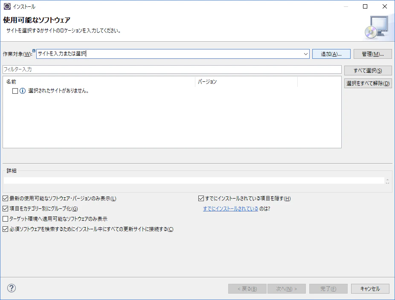The width and height of the screenshot is (395, 300).
Task: Expand the 作業対象 site dropdown arrow
Action: [x=305, y=54]
